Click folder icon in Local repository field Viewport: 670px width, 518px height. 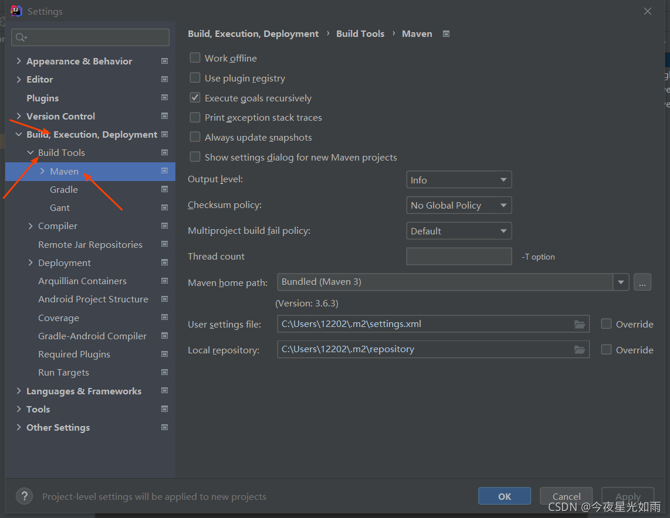pyautogui.click(x=580, y=350)
